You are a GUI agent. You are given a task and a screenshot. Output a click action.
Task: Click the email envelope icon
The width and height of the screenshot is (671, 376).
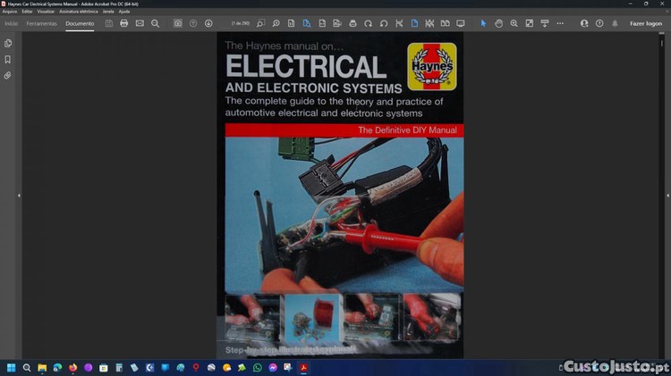140,23
